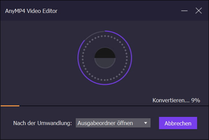Click the dropdown arrow next to Ausgabeordner öffnen
209x140 pixels.
coord(146,123)
